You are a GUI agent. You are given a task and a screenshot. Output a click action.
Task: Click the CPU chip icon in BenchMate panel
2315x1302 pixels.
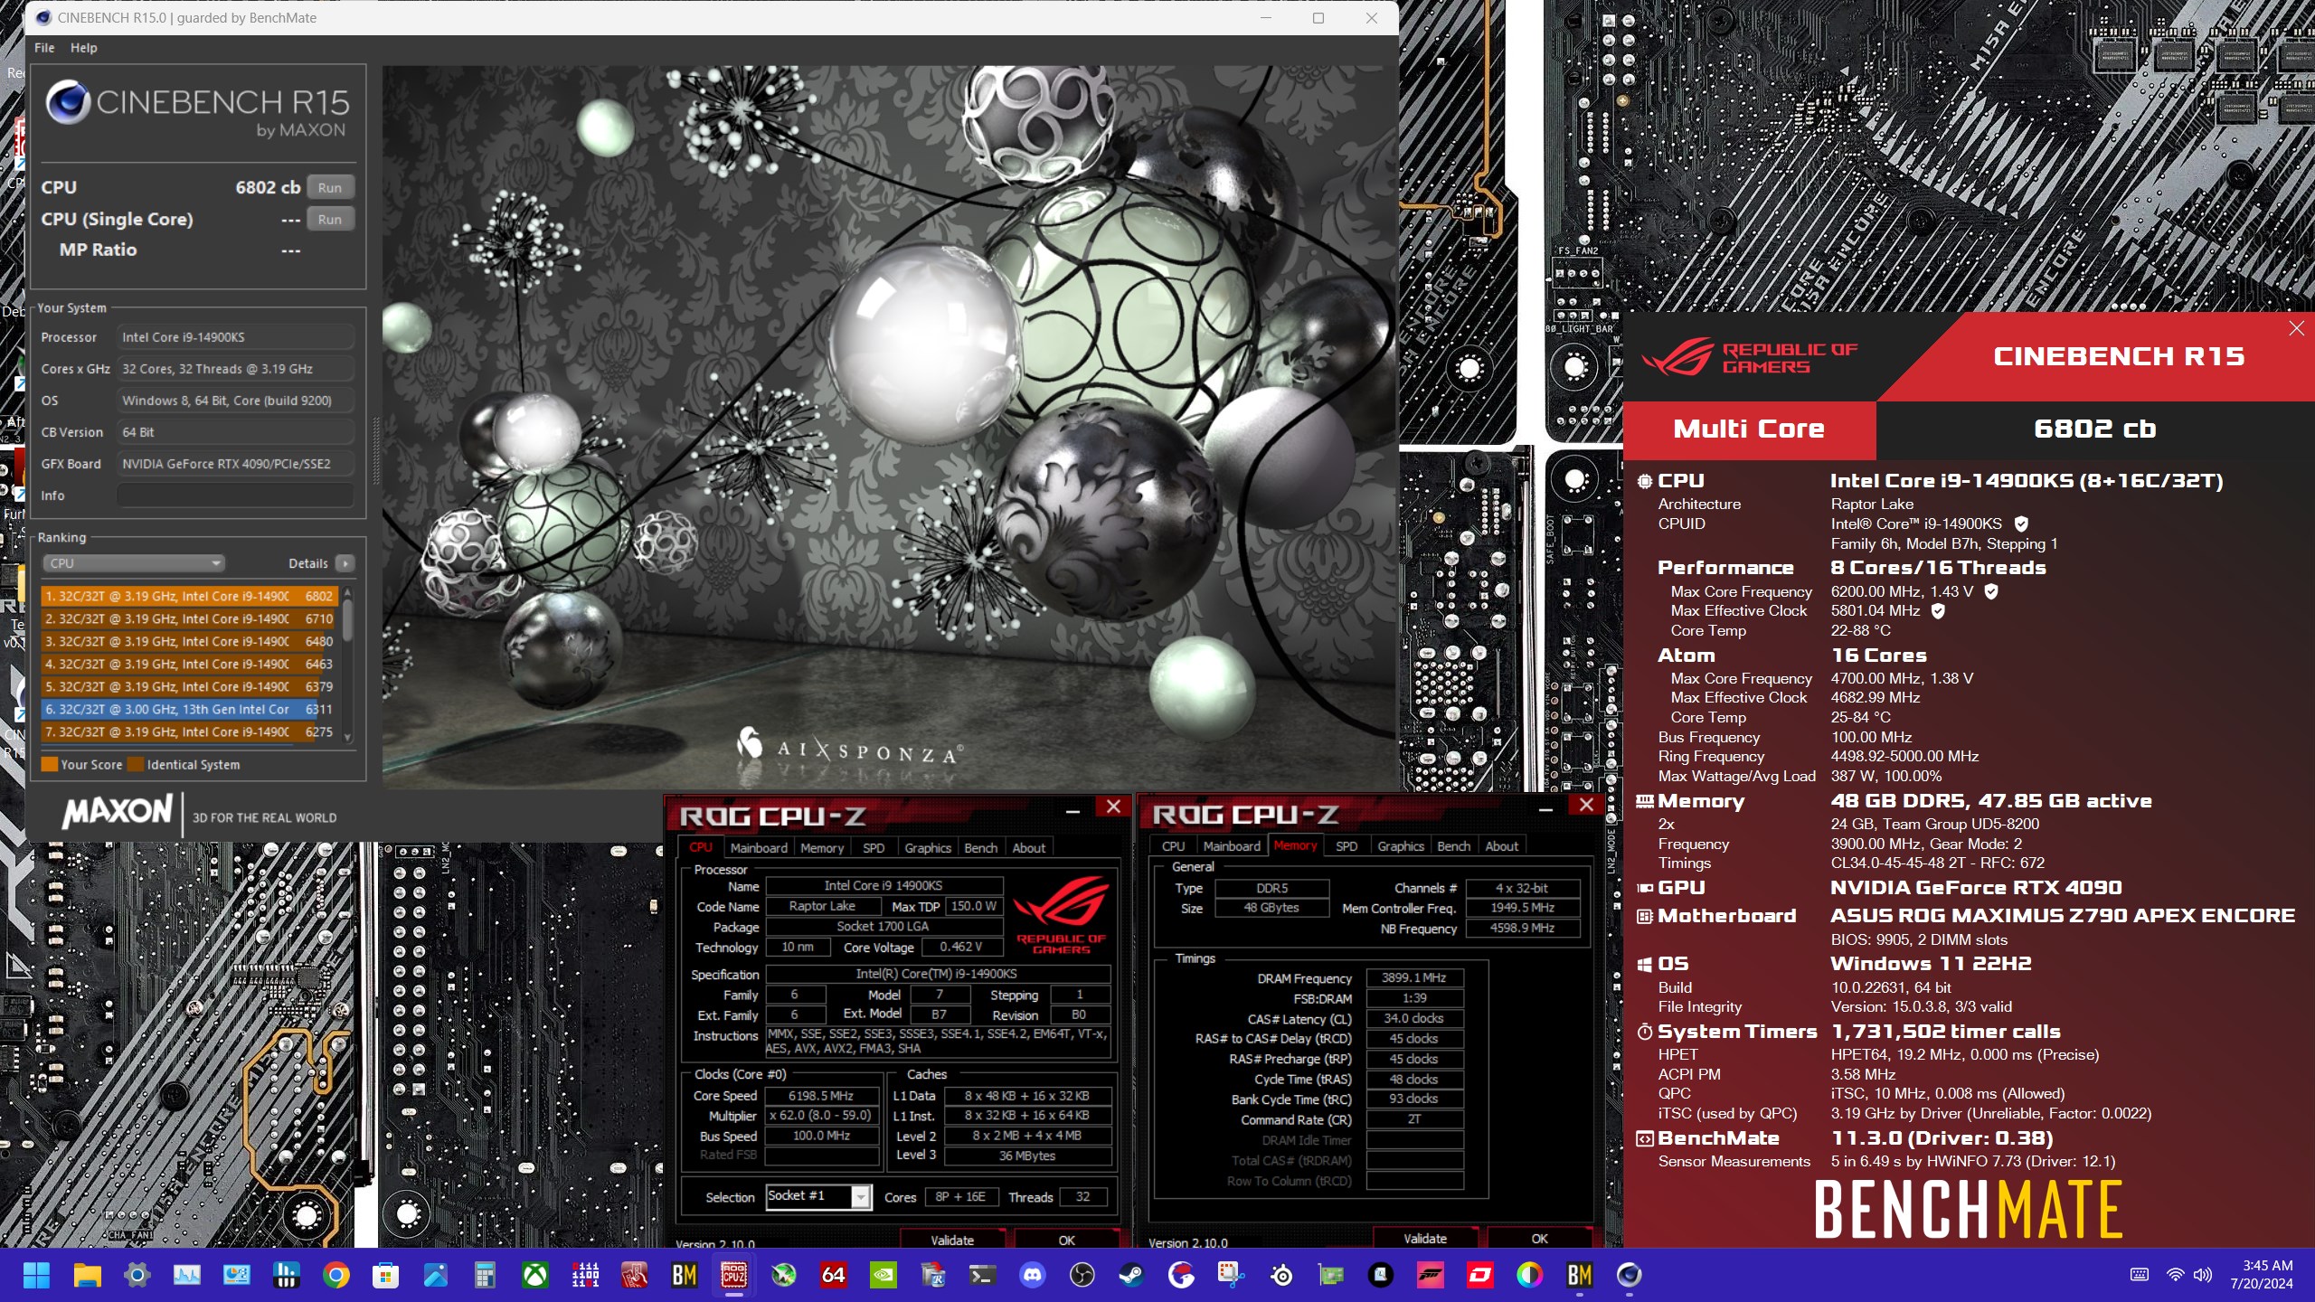1644,482
